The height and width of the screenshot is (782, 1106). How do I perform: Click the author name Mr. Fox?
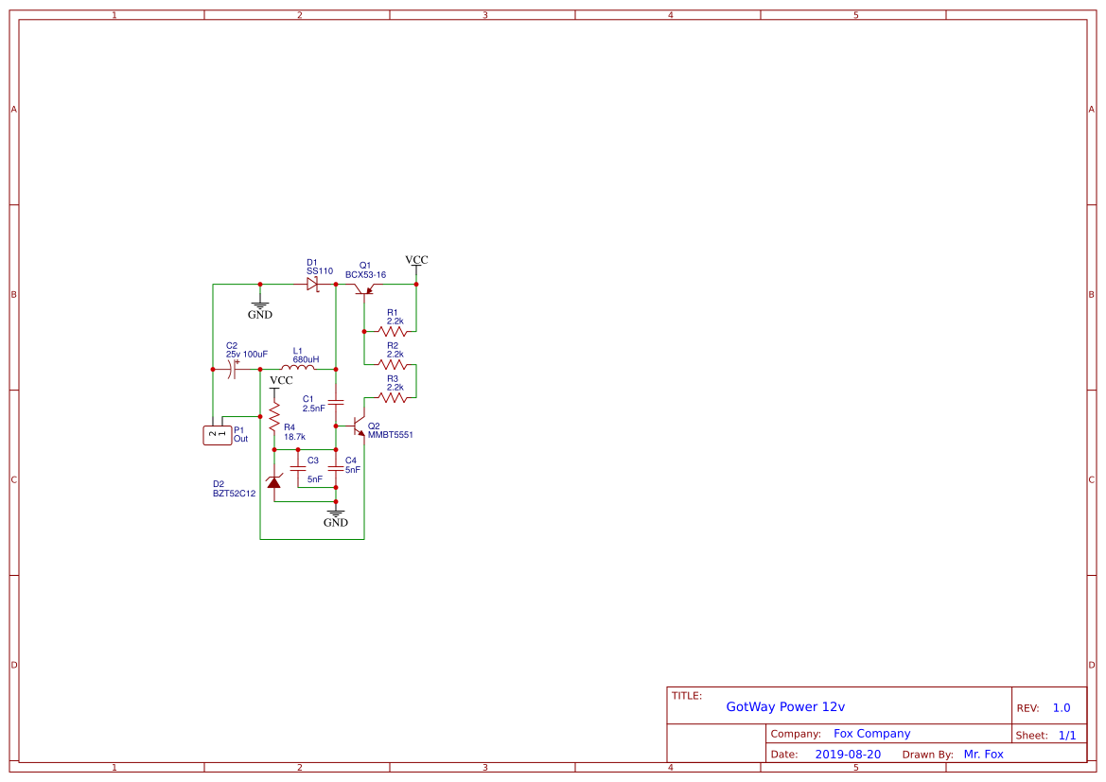point(983,755)
